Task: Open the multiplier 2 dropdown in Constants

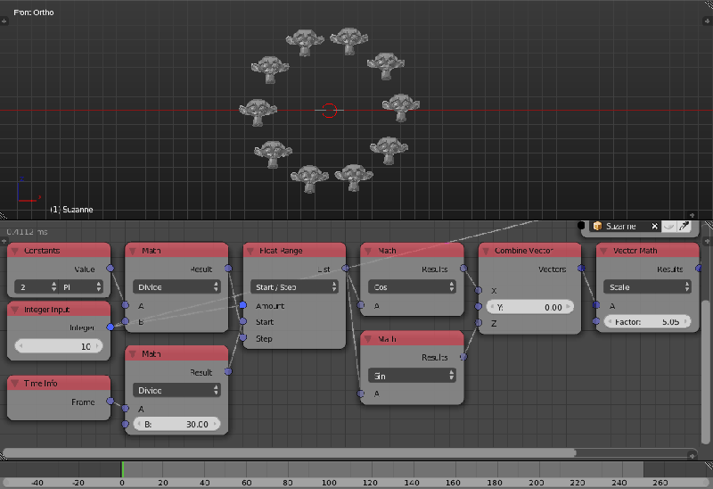Action: 37,286
